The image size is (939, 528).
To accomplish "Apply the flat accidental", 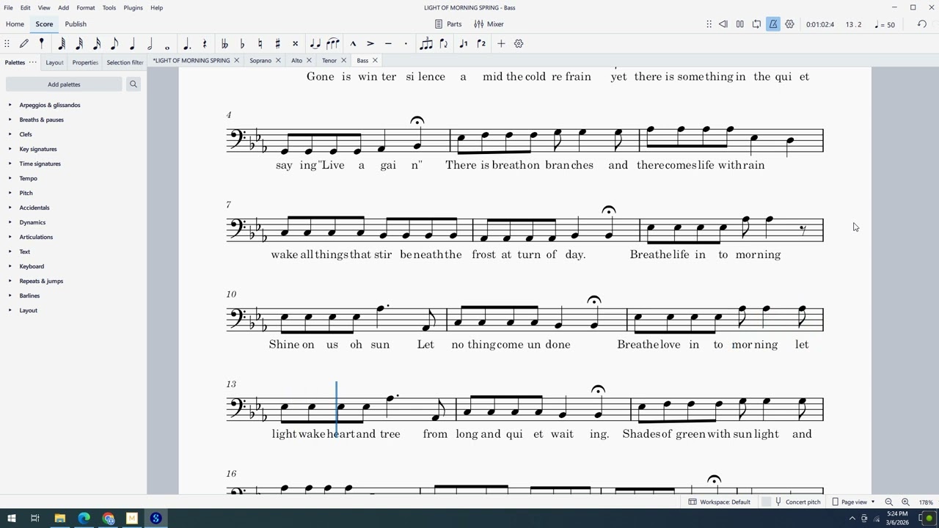I will pos(242,44).
